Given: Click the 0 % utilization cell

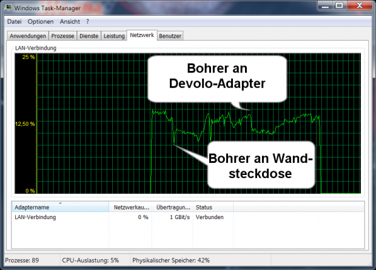Looking at the screenshot, I should [143, 217].
